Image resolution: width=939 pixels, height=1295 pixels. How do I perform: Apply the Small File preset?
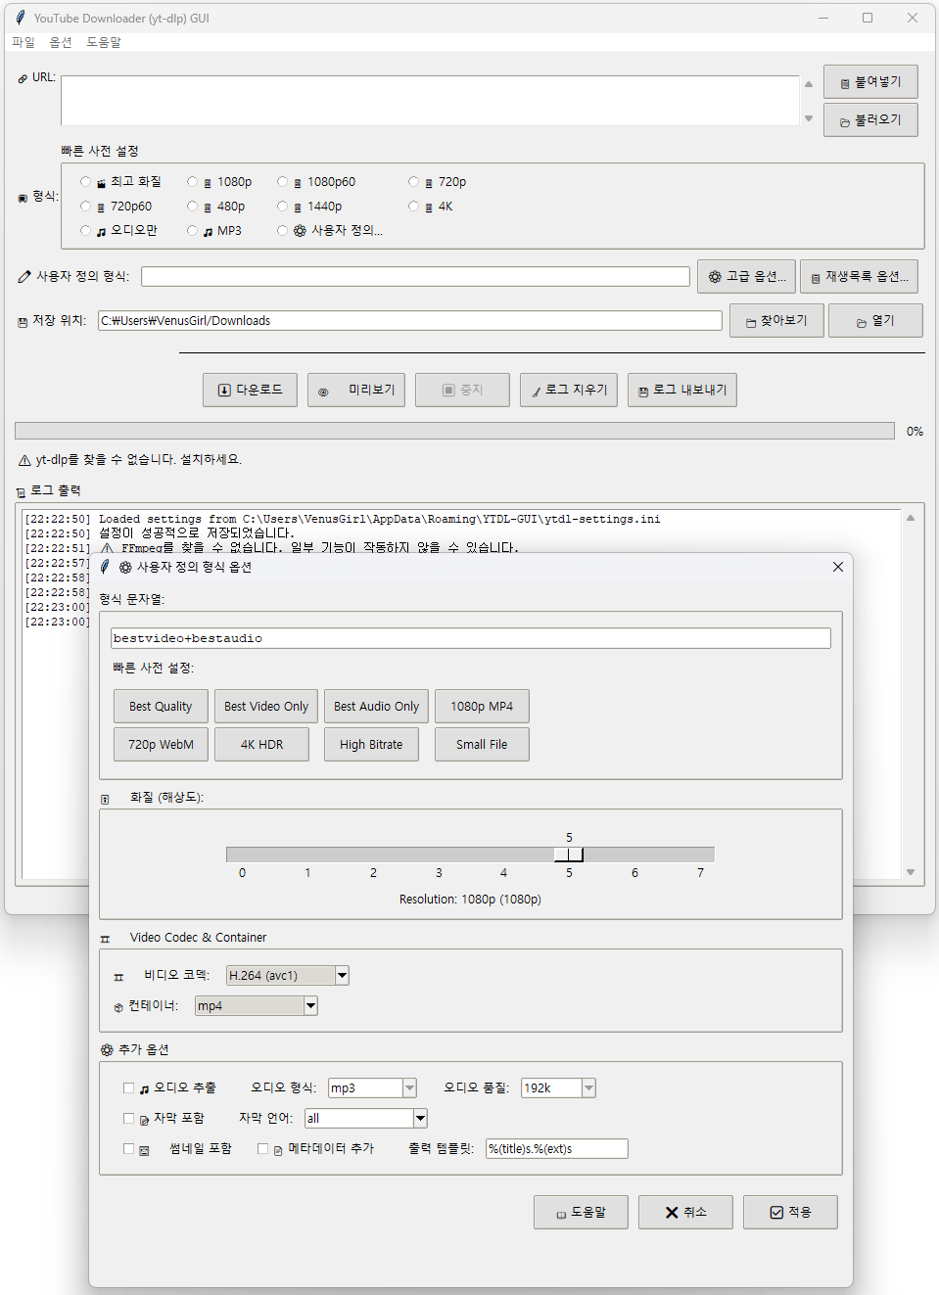coord(482,745)
